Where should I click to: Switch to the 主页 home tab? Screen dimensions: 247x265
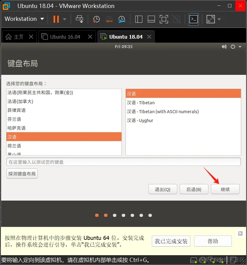14,37
